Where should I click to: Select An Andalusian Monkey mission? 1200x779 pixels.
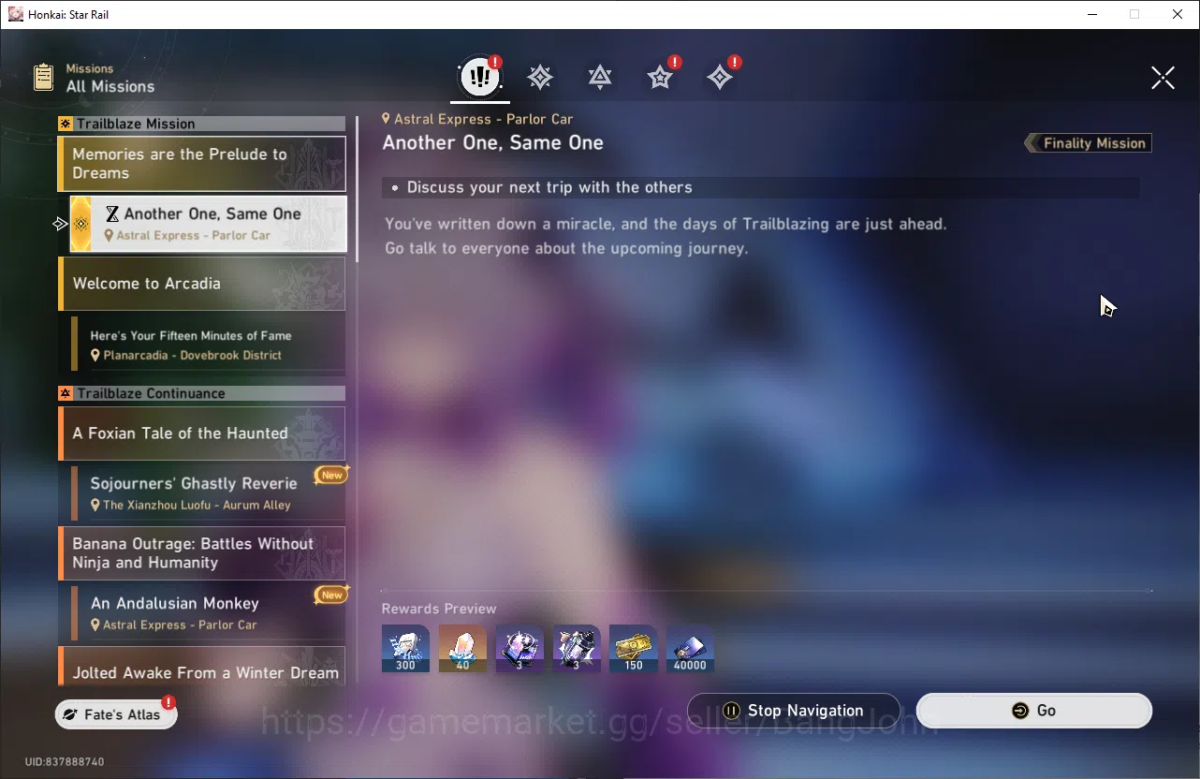click(x=209, y=613)
